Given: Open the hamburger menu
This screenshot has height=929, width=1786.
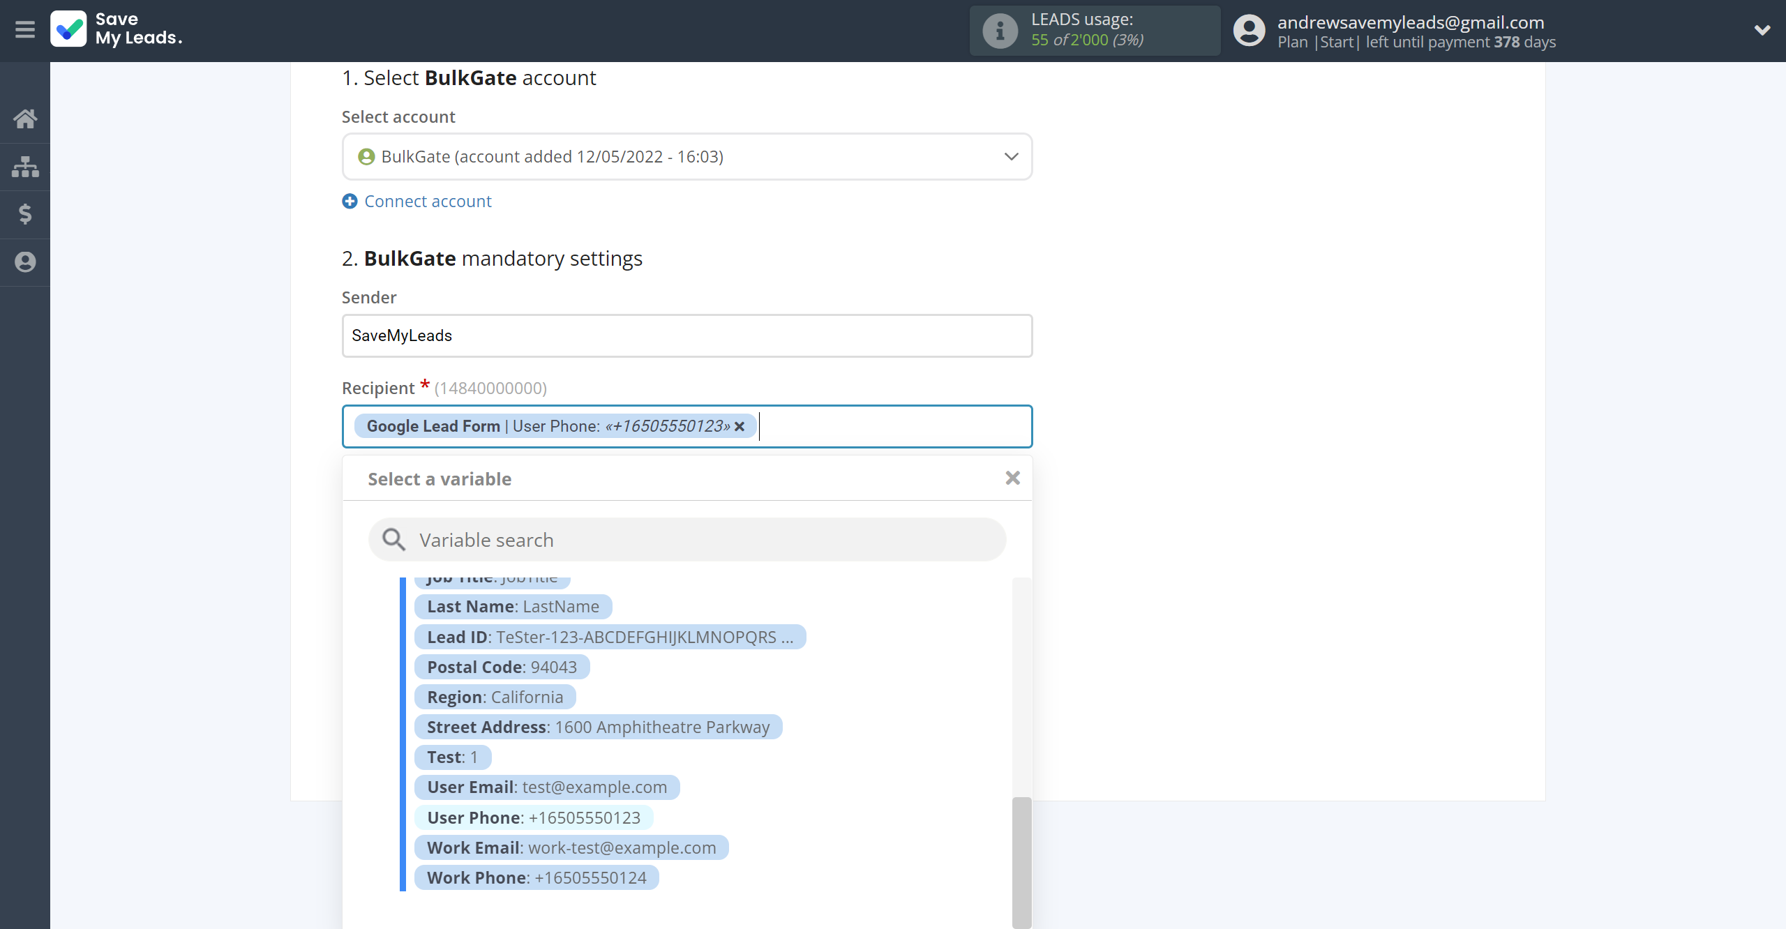Looking at the screenshot, I should pos(25,30).
